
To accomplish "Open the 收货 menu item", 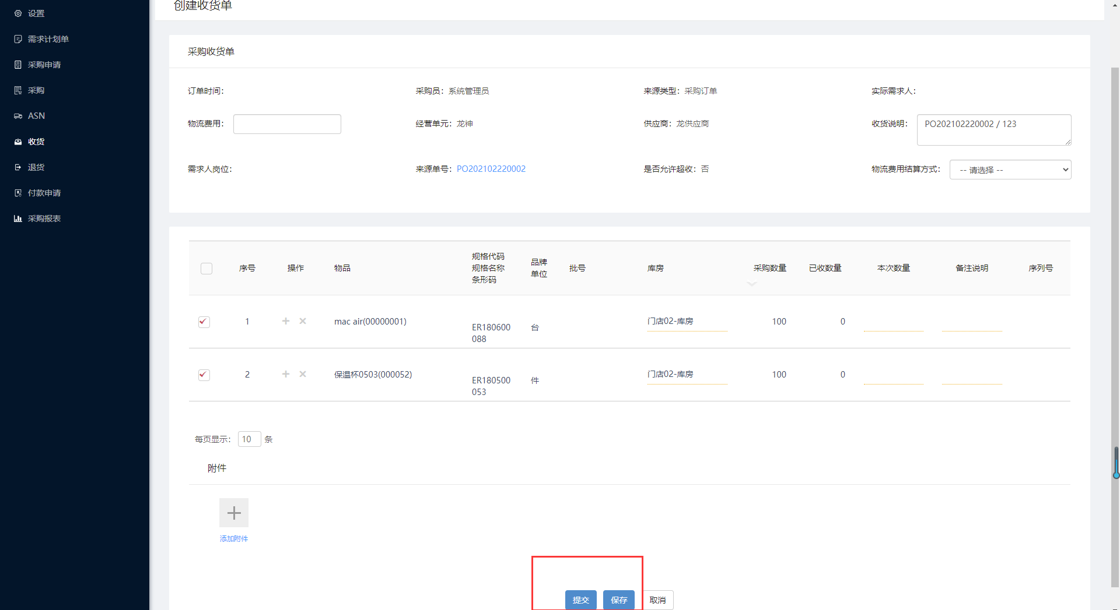I will click(36, 142).
